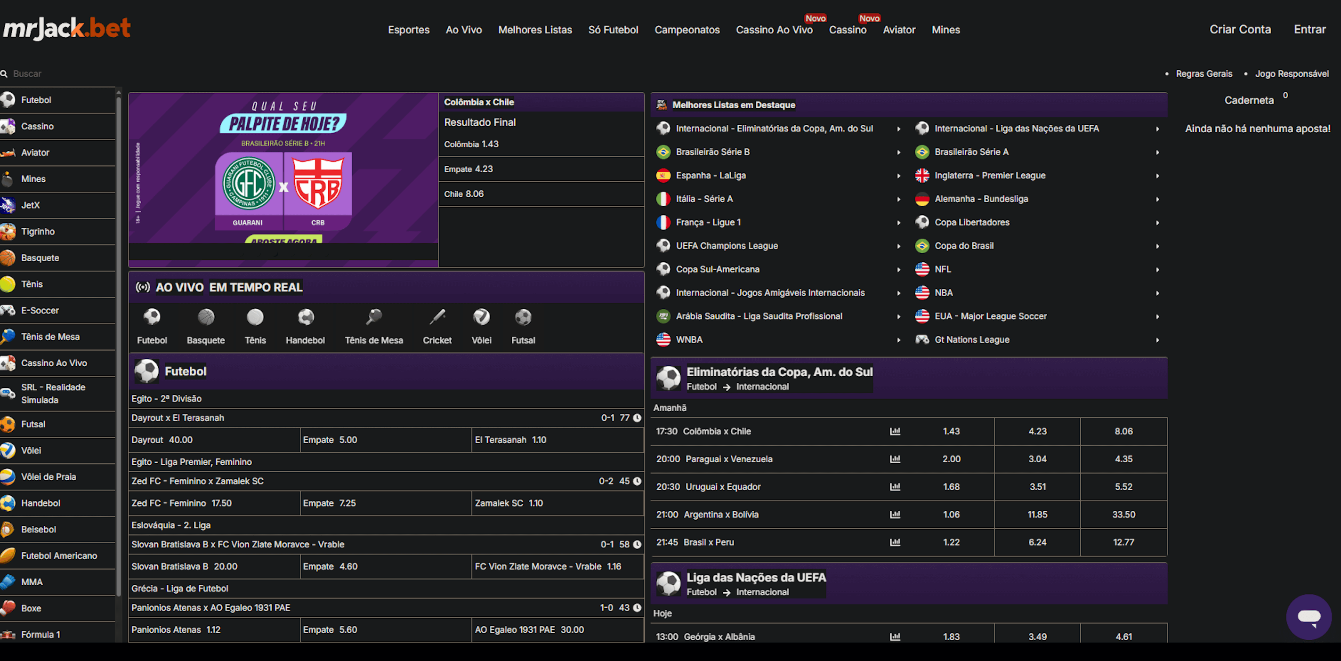Open Arábia Saudita - Liga Saudita Profissional
This screenshot has height=661, width=1341.
[779, 316]
